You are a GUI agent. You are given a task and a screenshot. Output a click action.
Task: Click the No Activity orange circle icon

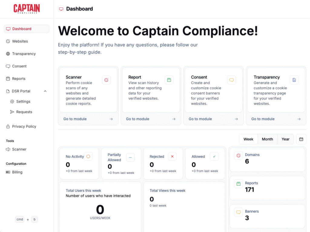88,156
